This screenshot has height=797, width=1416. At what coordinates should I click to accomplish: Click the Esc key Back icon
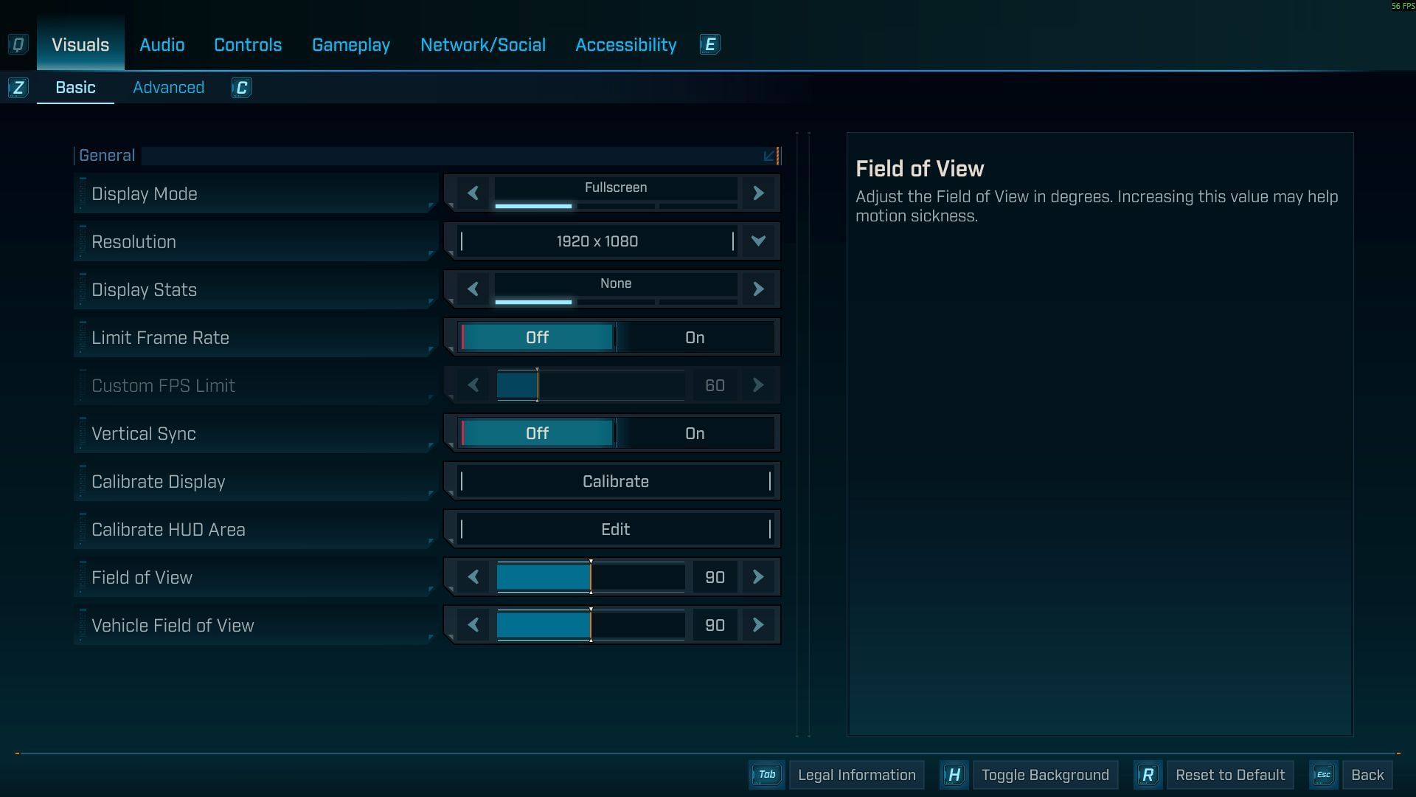point(1323,775)
